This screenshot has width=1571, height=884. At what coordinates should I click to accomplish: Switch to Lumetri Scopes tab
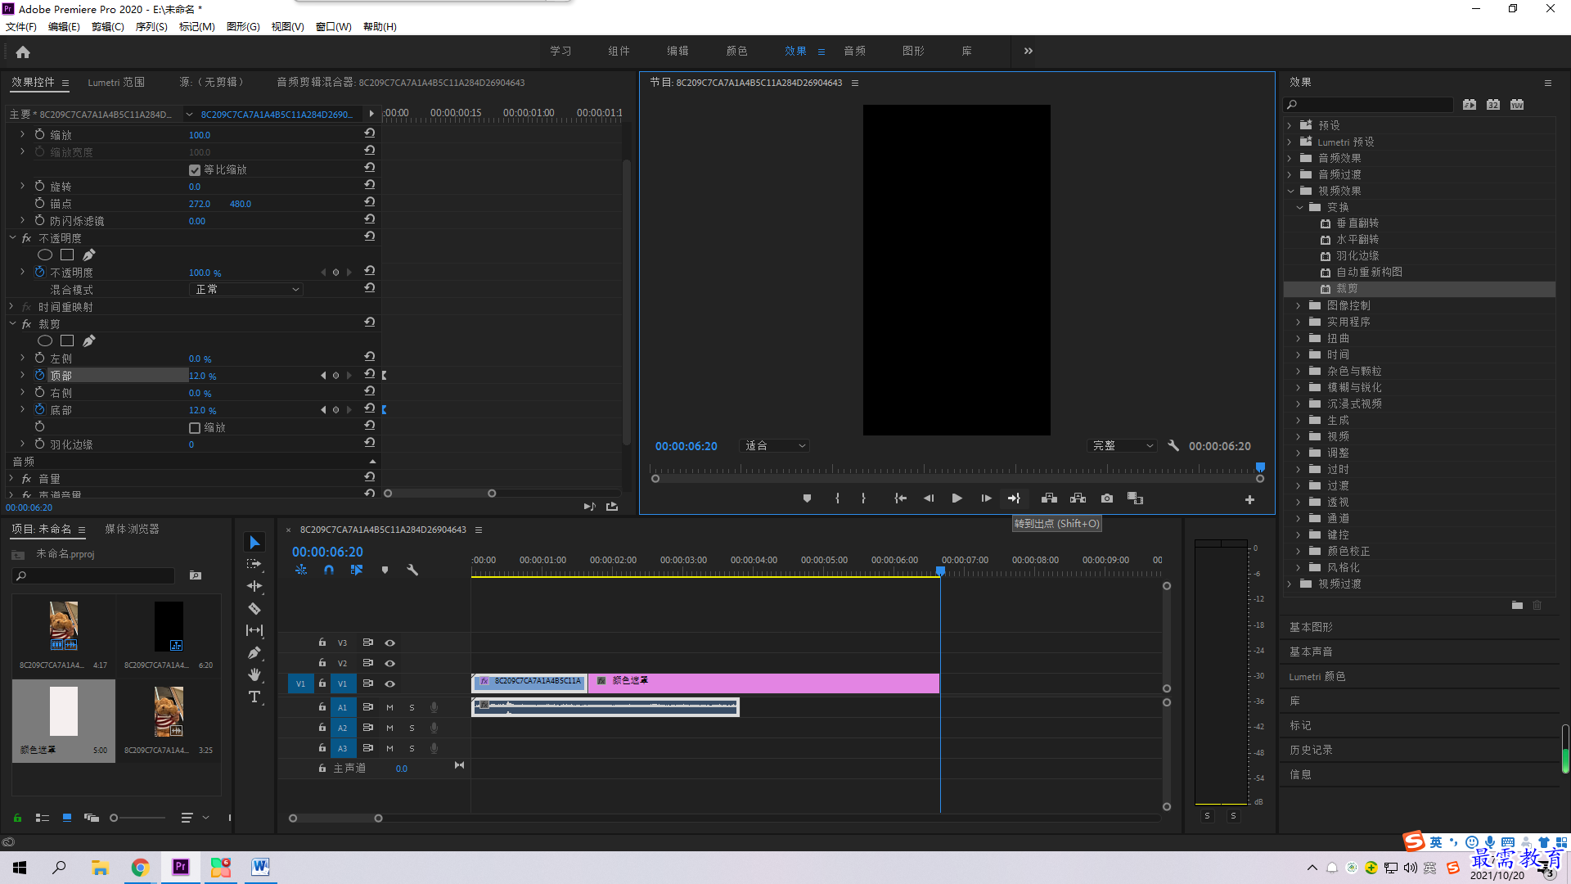tap(116, 83)
